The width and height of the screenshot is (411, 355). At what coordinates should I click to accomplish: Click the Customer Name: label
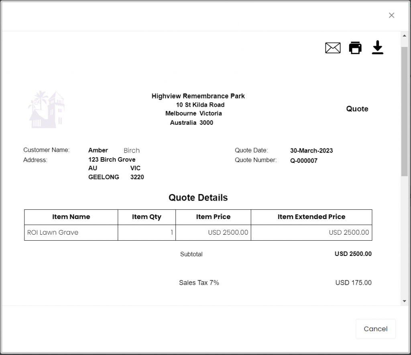[x=47, y=150]
